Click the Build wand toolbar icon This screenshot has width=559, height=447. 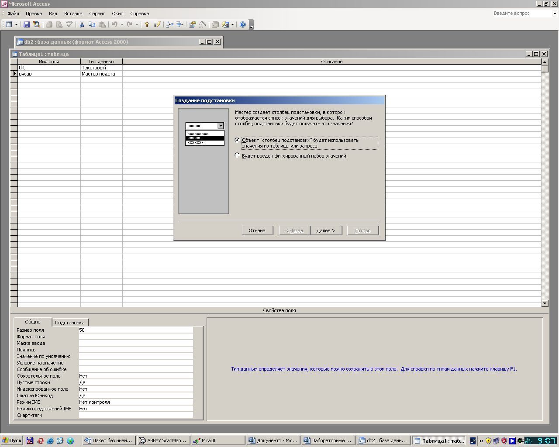tap(203, 24)
